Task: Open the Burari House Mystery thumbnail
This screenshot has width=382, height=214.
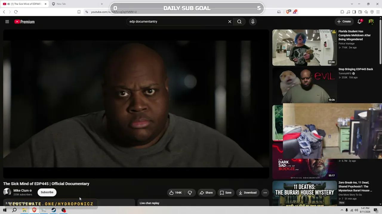Action: tap(304, 193)
